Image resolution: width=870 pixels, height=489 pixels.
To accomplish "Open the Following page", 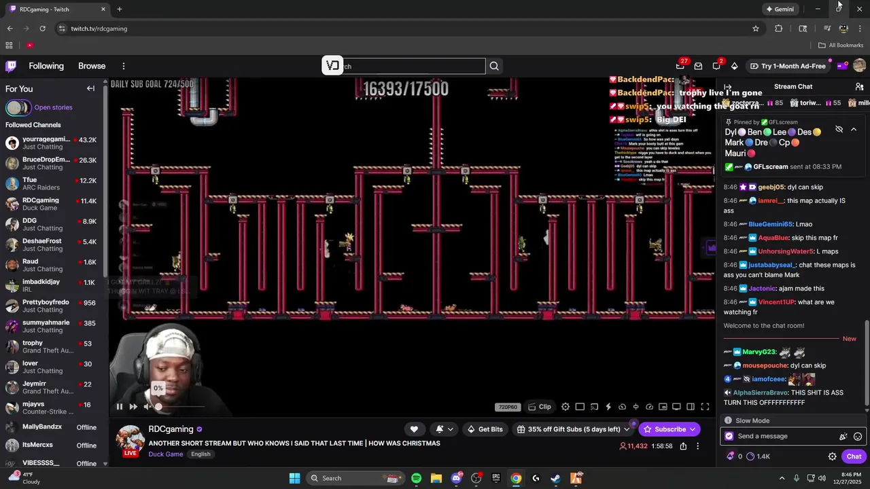I will 46,66.
